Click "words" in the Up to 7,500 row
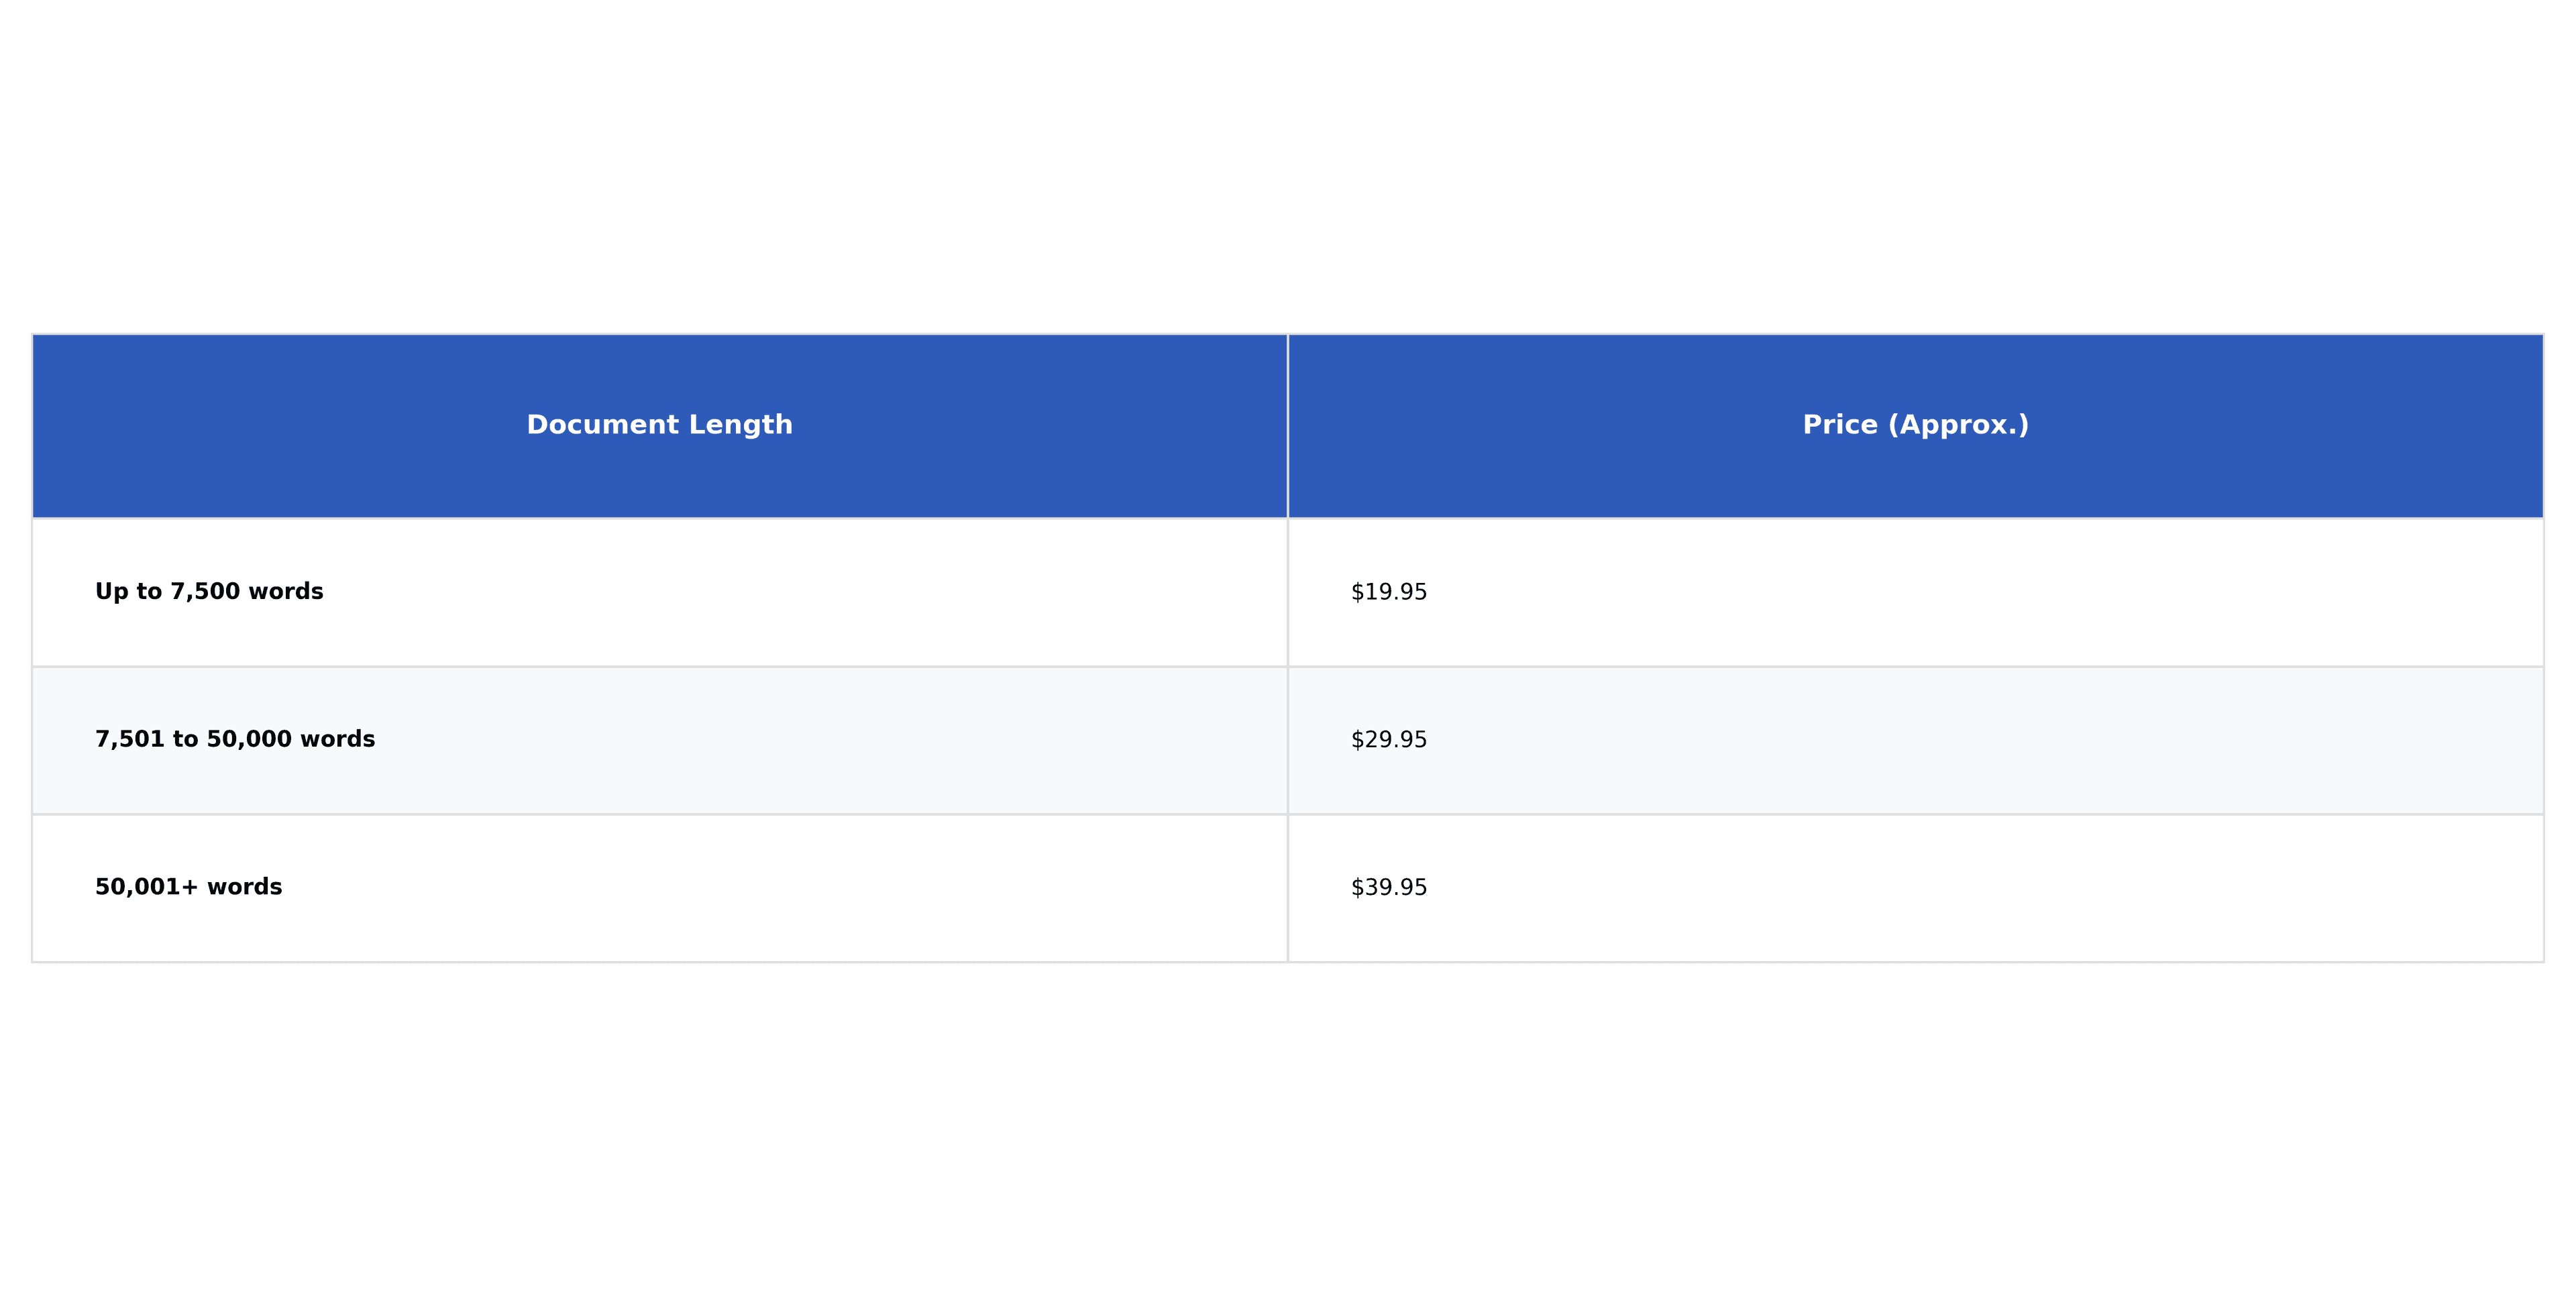 286,592
